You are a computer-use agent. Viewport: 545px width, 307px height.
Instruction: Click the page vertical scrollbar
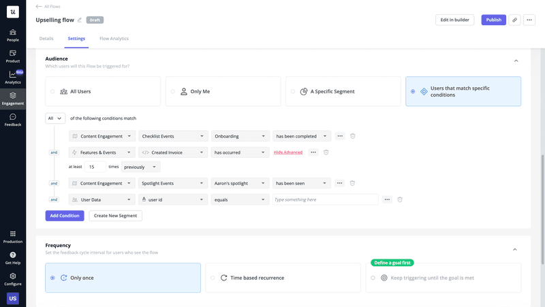542,210
